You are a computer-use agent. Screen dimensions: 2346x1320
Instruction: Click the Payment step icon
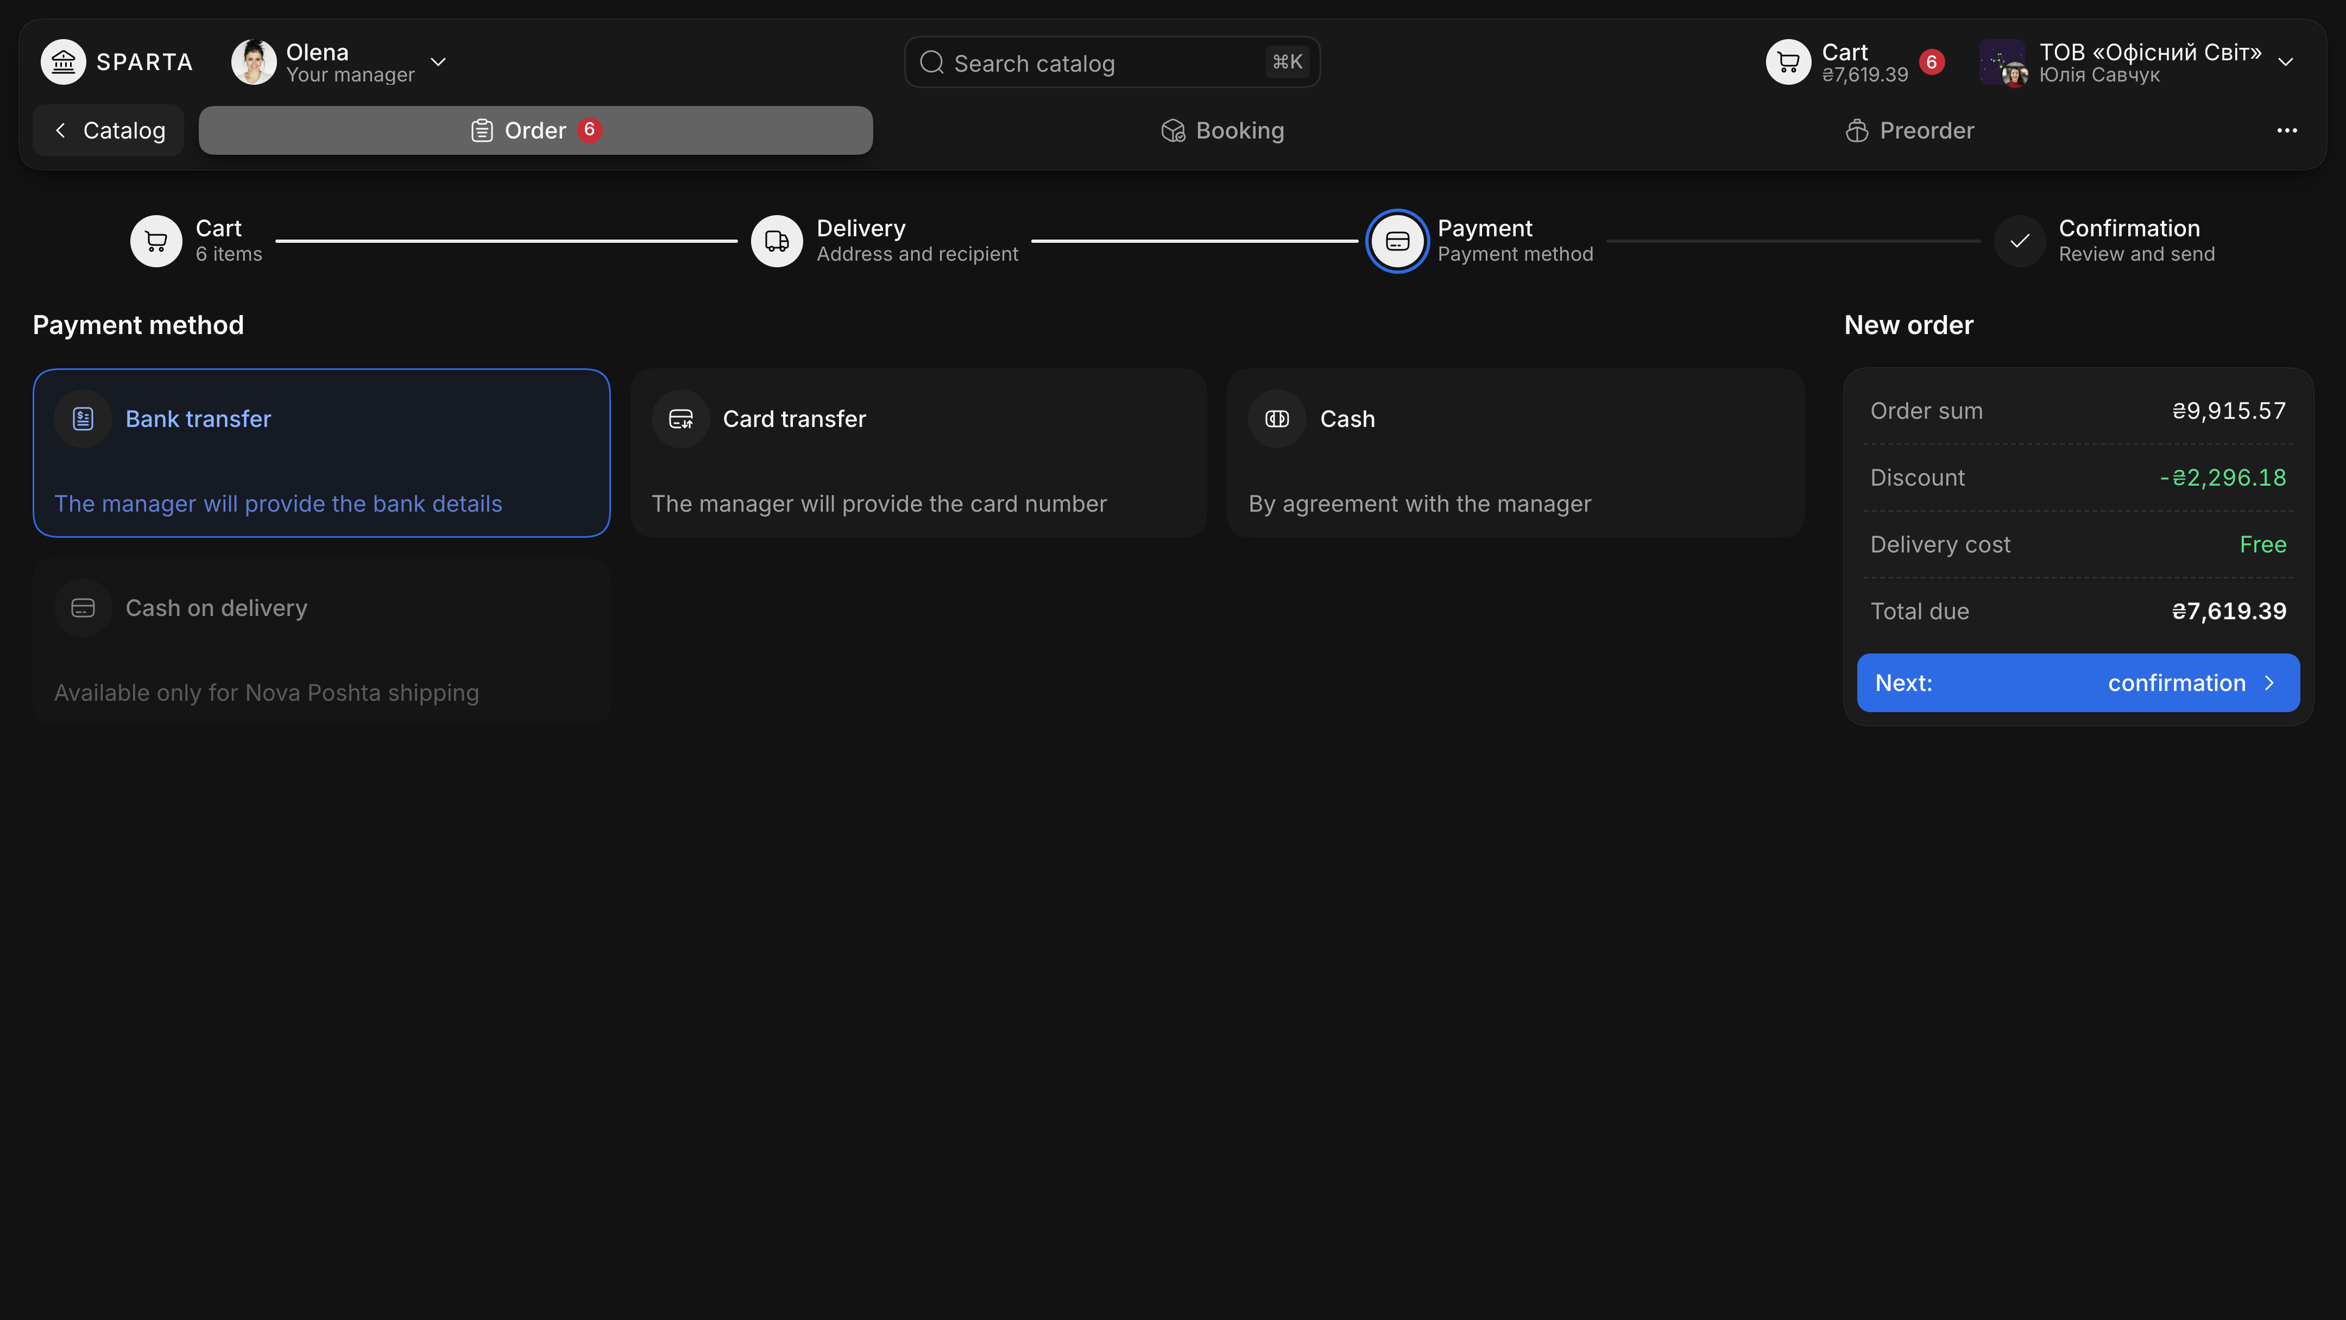point(1397,241)
